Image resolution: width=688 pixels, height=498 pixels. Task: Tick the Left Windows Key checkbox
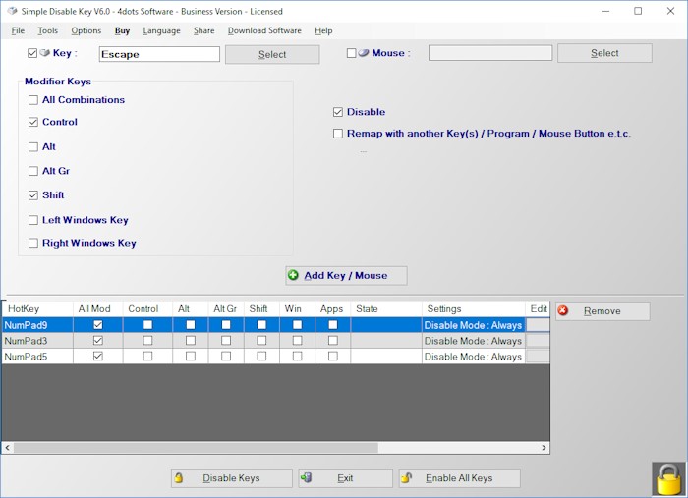pos(33,221)
